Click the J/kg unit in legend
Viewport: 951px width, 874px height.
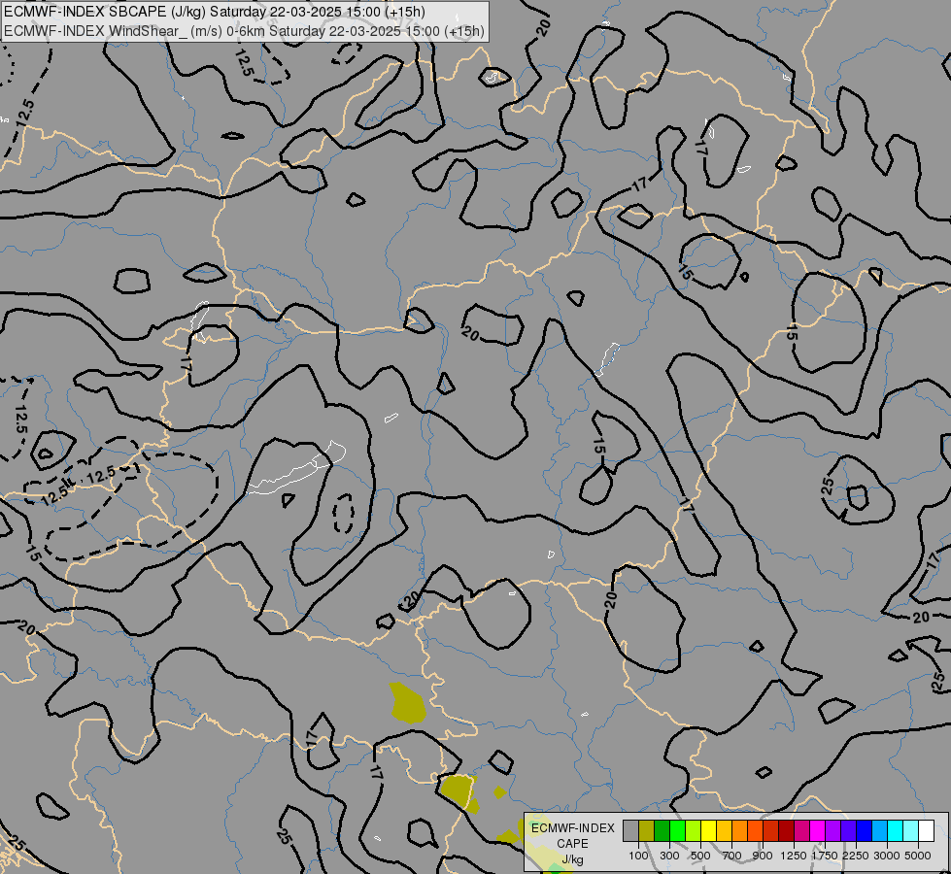click(x=572, y=859)
